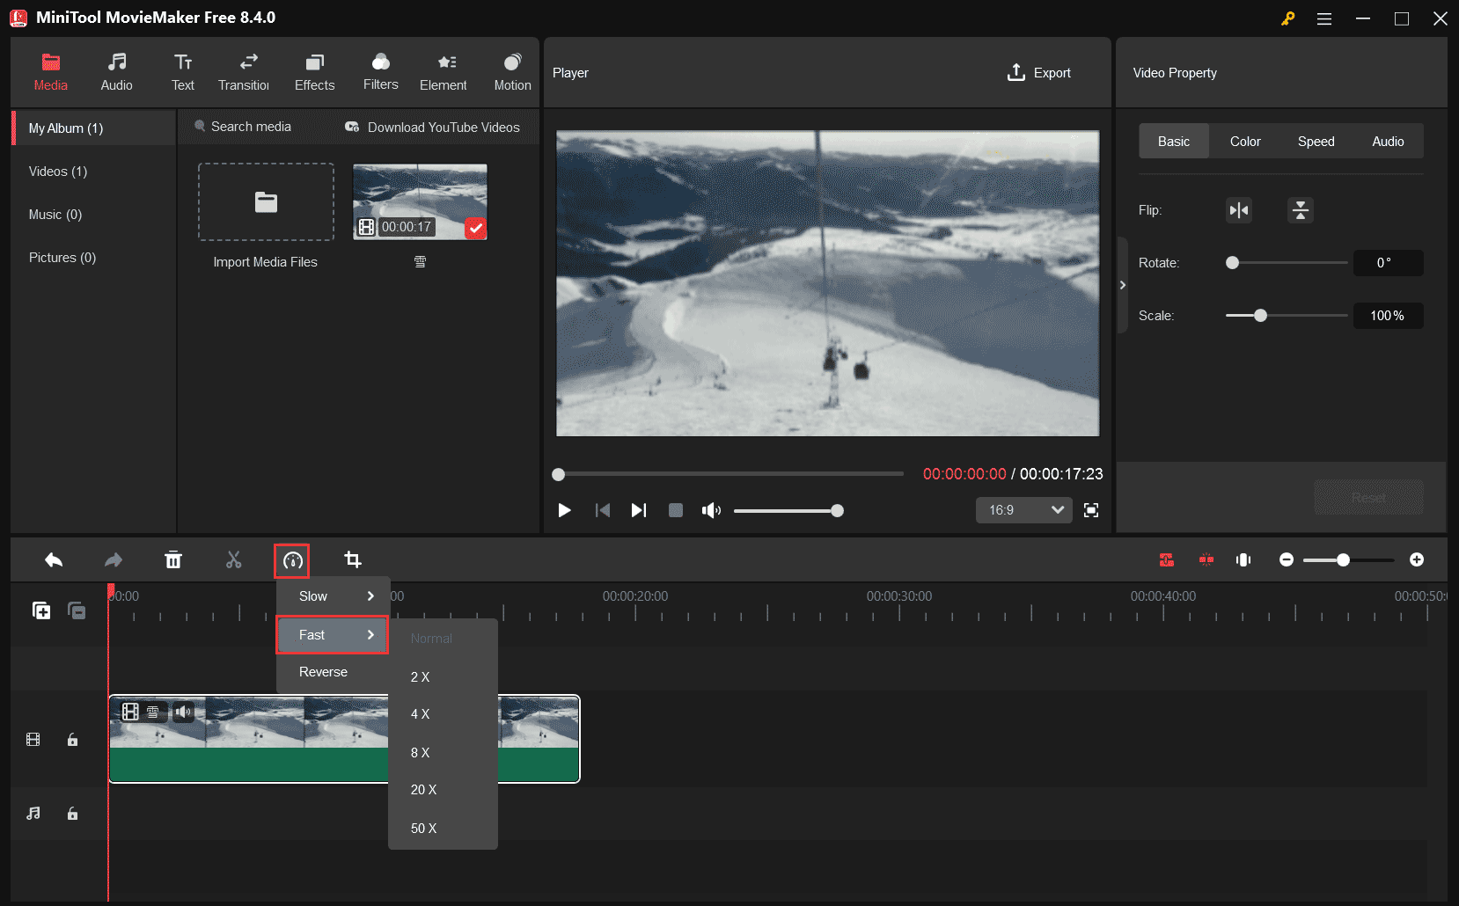The height and width of the screenshot is (906, 1459).
Task: Open the Transitions panel
Action: 244,70
